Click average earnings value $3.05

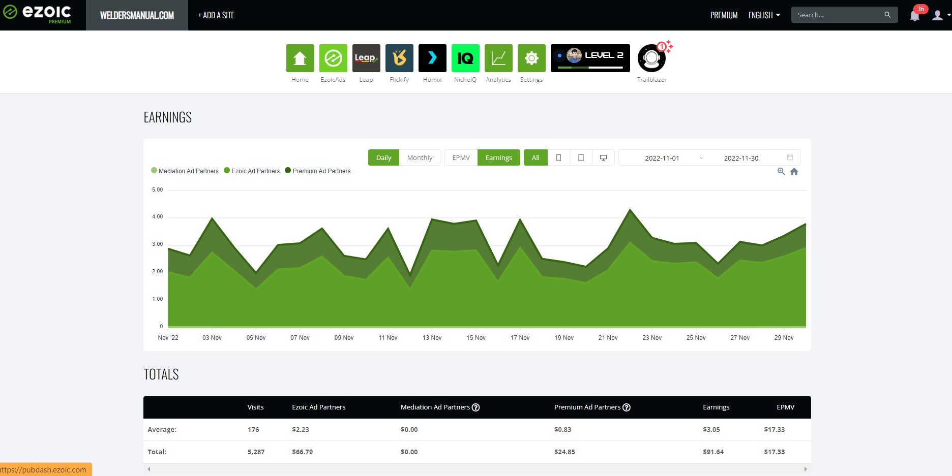(711, 429)
